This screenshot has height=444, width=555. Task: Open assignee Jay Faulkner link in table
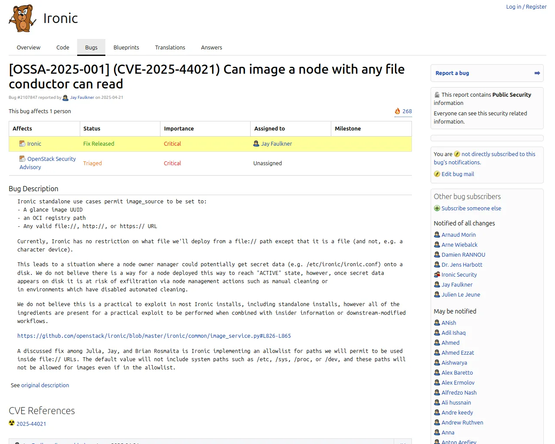point(277,144)
